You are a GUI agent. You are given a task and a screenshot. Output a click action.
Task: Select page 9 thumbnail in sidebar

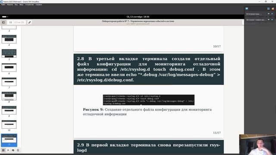click(9, 110)
